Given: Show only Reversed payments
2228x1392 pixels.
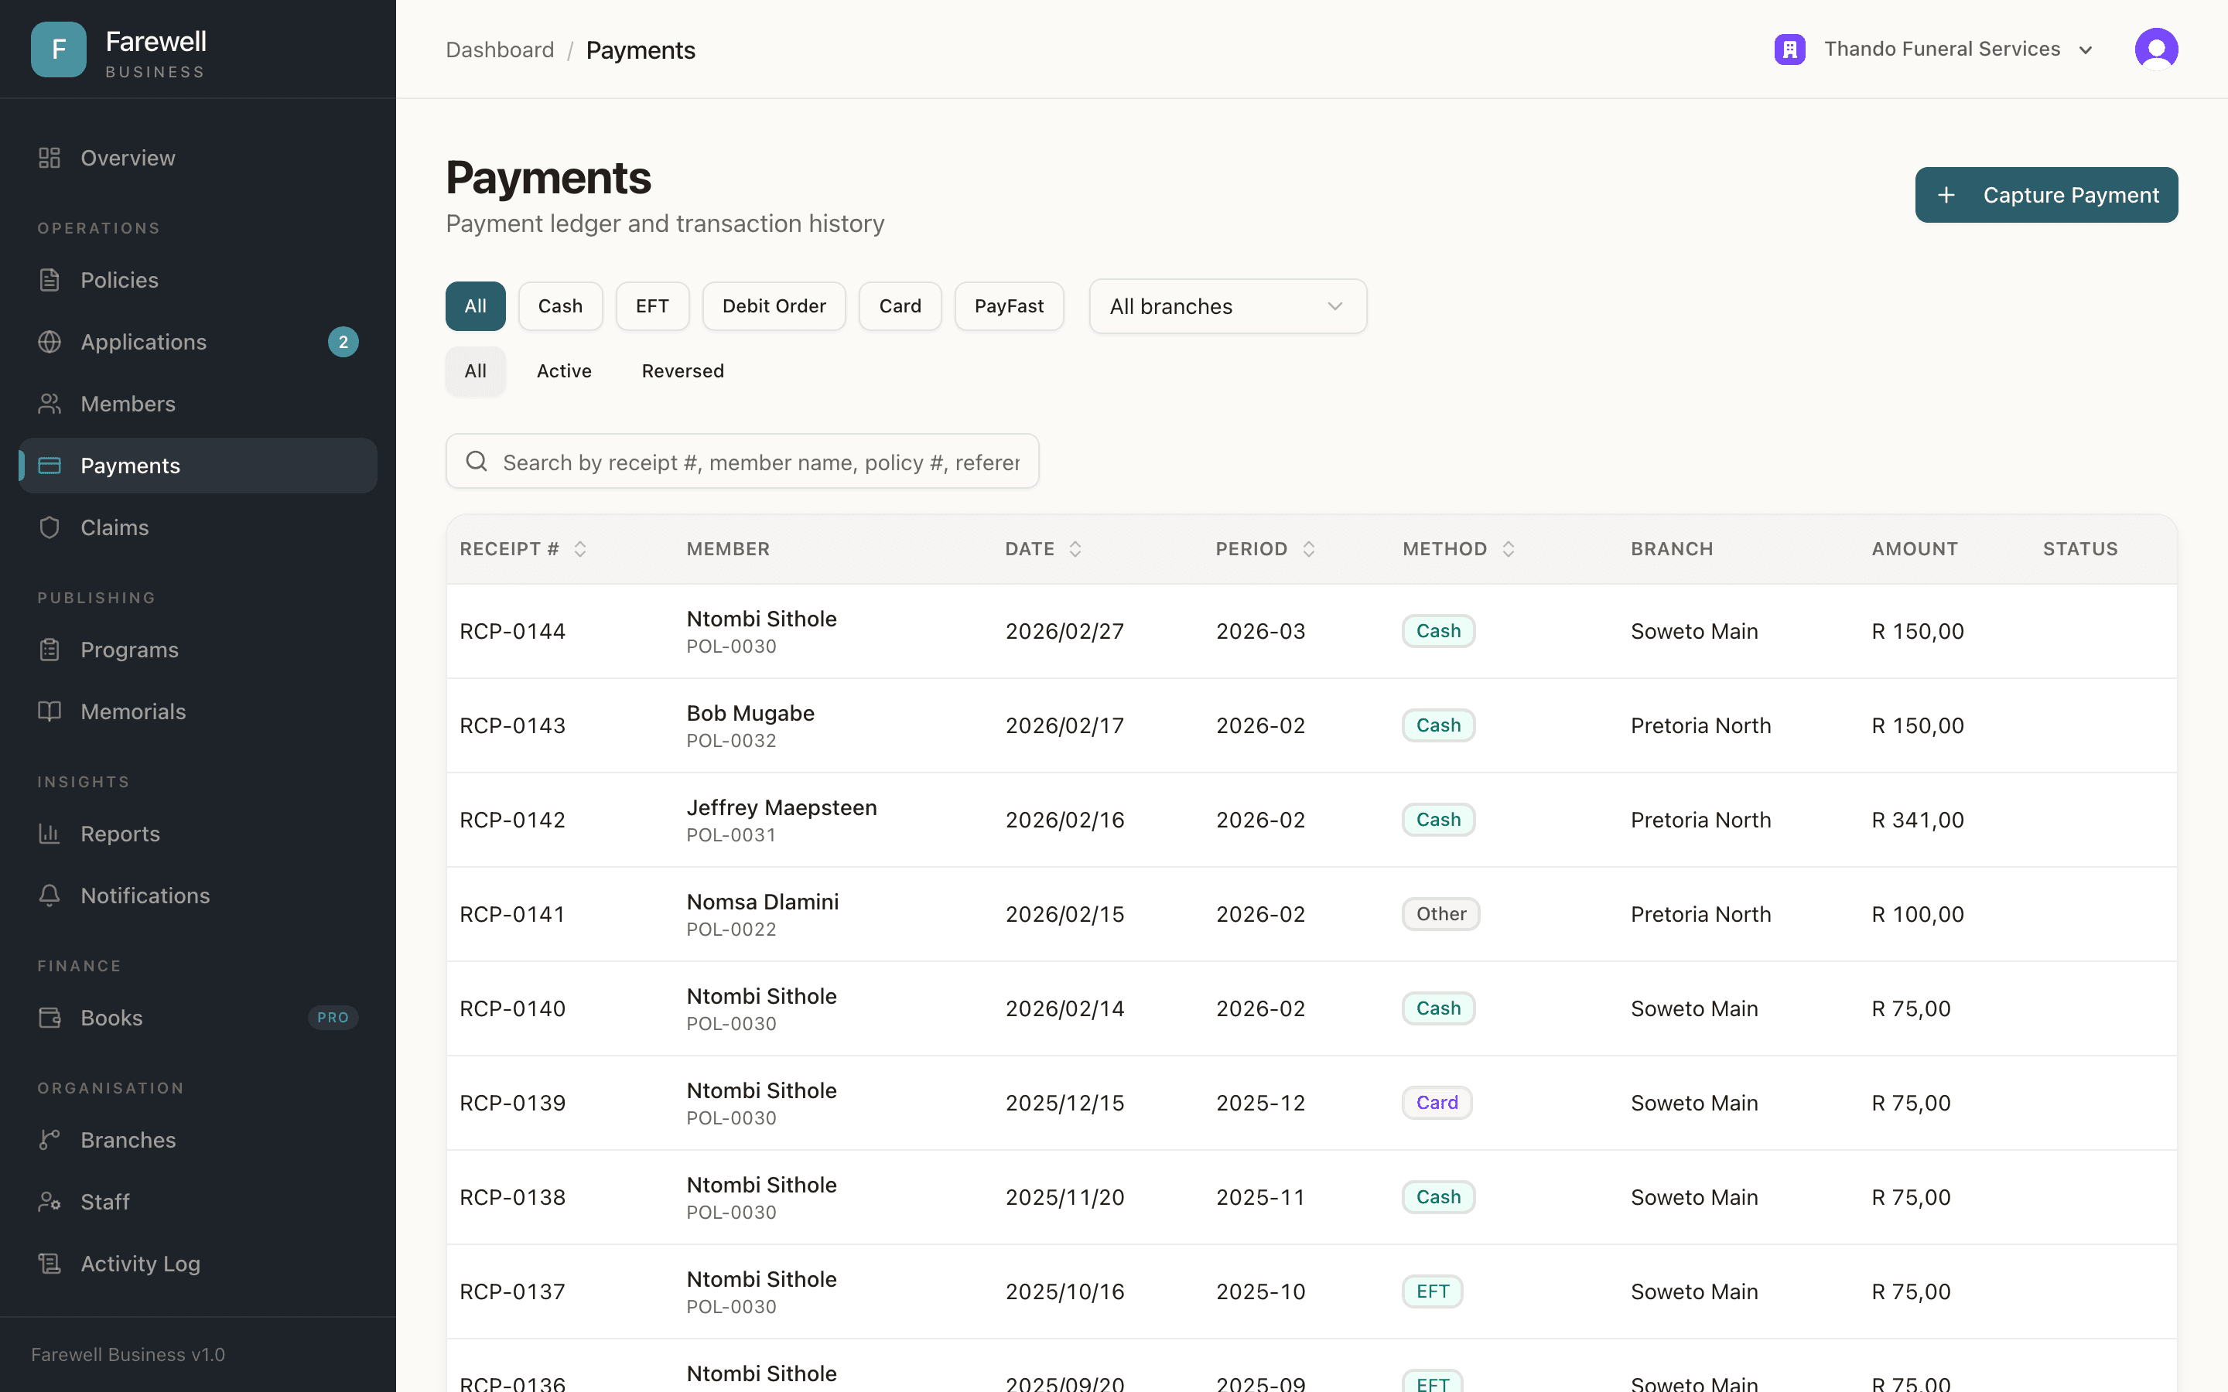Looking at the screenshot, I should click(682, 371).
